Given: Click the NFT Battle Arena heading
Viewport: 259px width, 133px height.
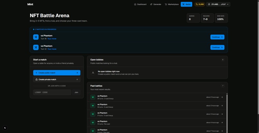Looking at the screenshot, I should coord(49,16).
